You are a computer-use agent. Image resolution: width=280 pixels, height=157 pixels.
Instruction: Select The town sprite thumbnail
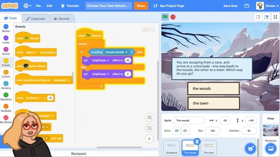pyautogui.click(x=209, y=148)
